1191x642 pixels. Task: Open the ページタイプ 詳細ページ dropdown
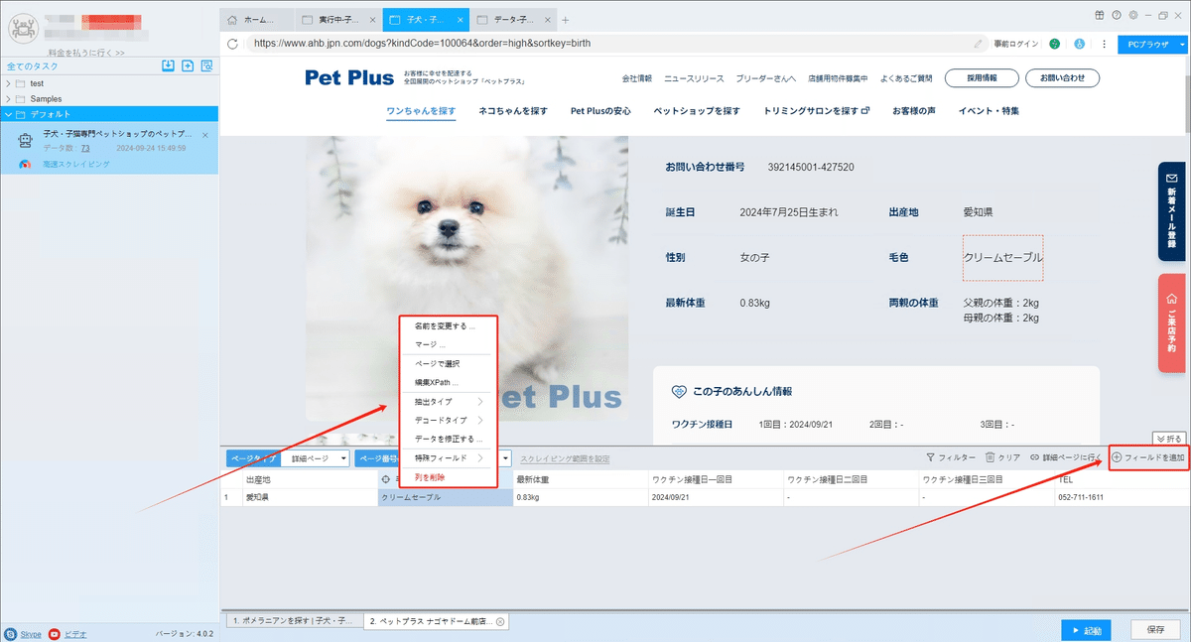click(x=316, y=458)
